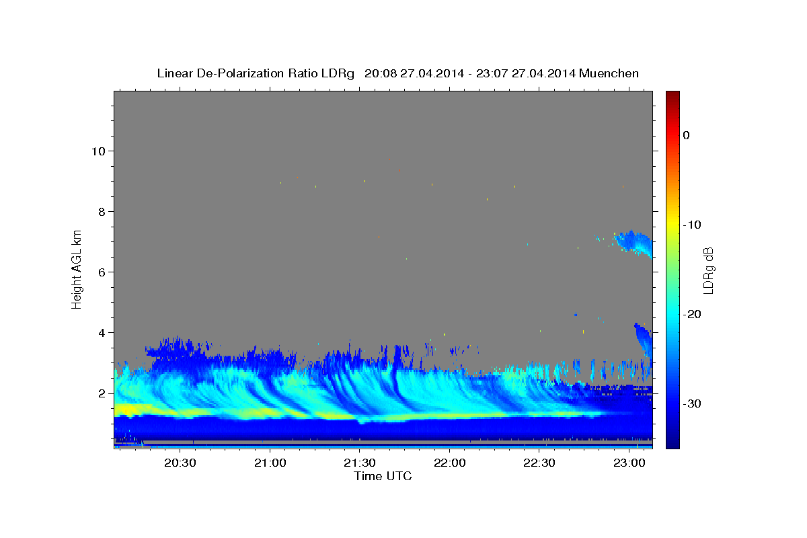Click the 22:00 time tick label
Viewport: 807px width, 538px height.
pos(449,463)
